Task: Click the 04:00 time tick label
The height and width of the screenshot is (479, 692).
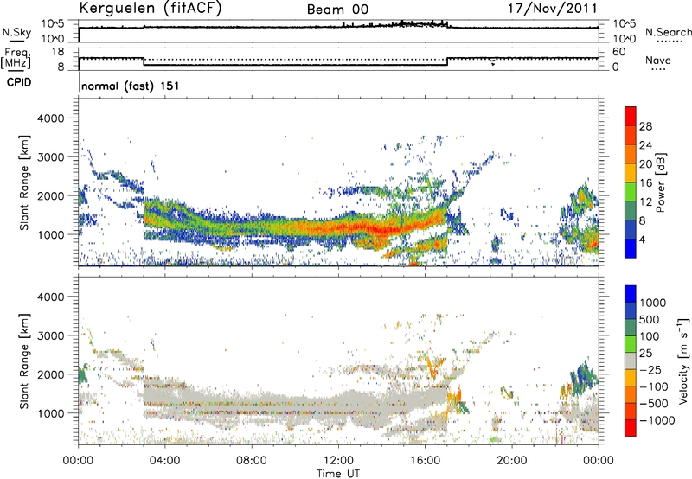Action: (x=164, y=461)
